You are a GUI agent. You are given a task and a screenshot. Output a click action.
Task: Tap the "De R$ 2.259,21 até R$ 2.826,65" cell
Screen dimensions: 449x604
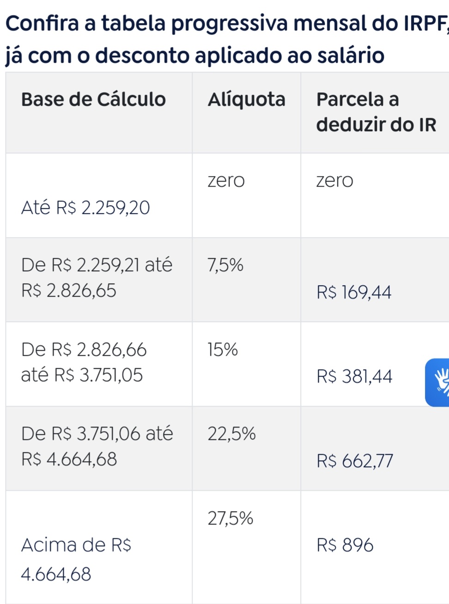[97, 278]
